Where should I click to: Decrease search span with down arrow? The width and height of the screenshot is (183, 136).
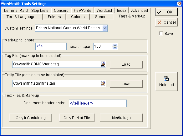coord(115,48)
